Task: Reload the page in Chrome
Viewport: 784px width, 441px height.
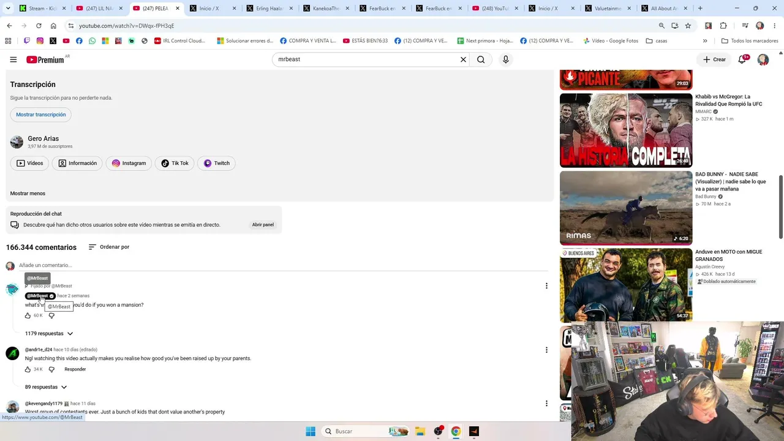Action: tap(39, 26)
